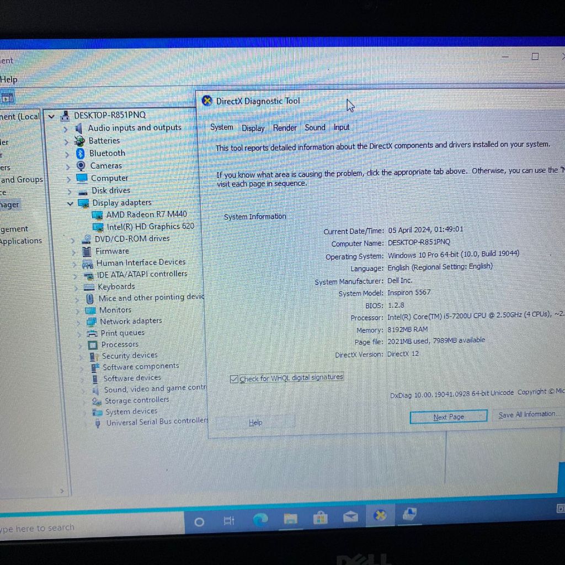The width and height of the screenshot is (565, 565).
Task: Click the Computer Name value DESKTOP-R851PNQ
Action: (419, 243)
